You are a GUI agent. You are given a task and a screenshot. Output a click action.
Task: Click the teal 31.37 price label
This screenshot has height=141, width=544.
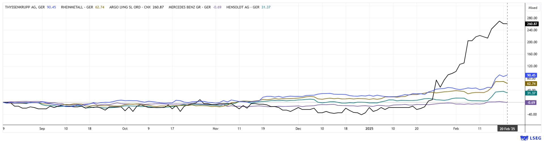point(531,93)
